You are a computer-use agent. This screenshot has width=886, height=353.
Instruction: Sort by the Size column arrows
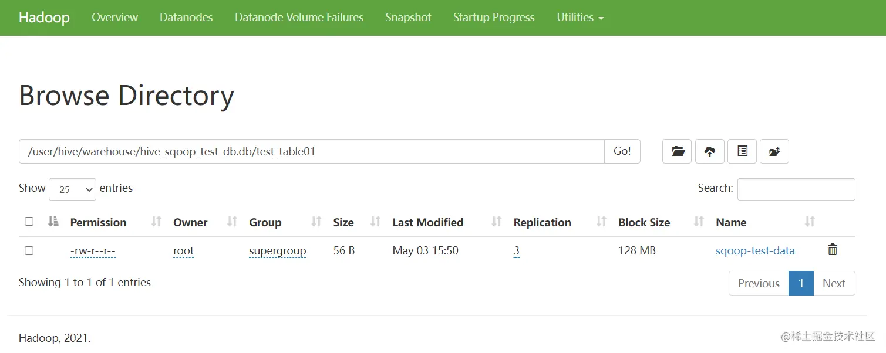tap(376, 222)
